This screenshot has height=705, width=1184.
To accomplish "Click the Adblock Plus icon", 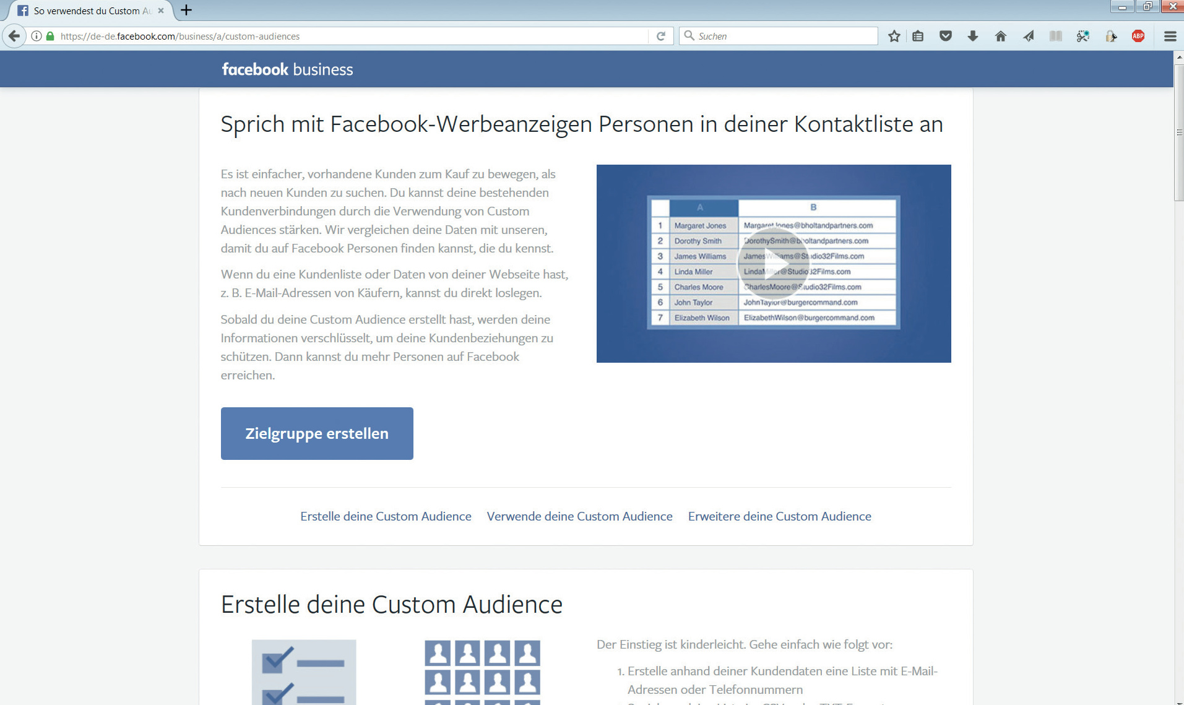I will [x=1138, y=36].
